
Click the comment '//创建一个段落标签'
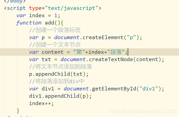pos(55,30)
